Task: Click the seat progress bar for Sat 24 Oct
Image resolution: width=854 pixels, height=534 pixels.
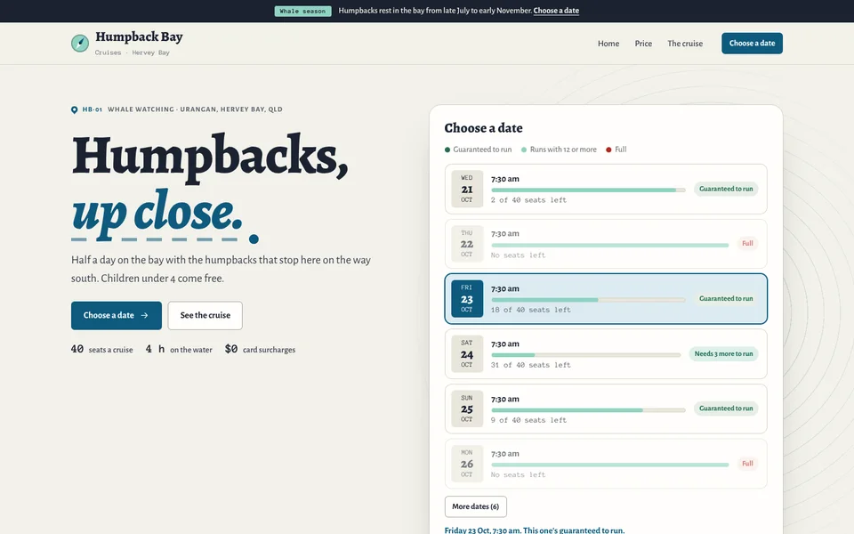Action: click(586, 355)
